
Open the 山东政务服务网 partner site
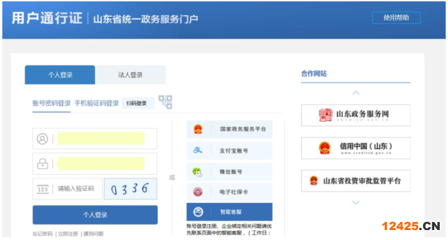pos(356,115)
